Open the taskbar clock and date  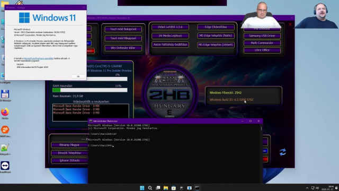pyautogui.click(x=328, y=188)
